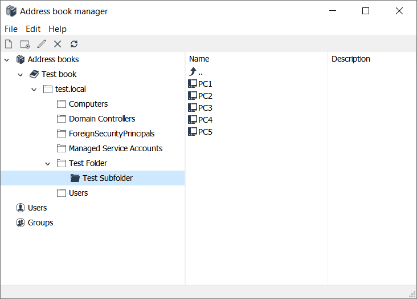Screen dimensions: 417x299
Task: Click the new address book toolbar icon
Action: point(9,44)
